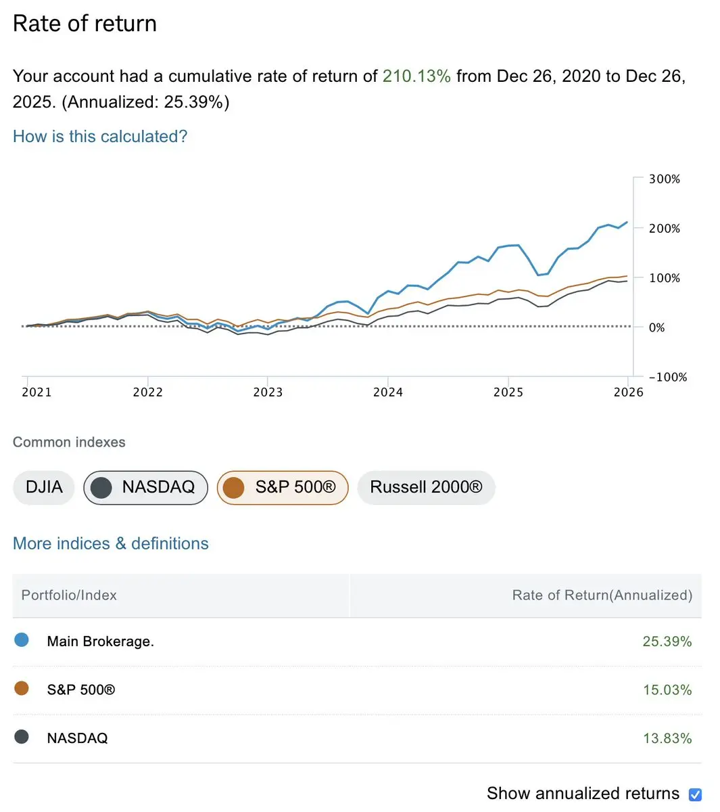720x812 pixels.
Task: Click dark NASDAQ legend dot in table
Action: (22, 738)
